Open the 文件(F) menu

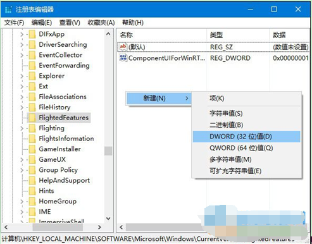click(14, 23)
